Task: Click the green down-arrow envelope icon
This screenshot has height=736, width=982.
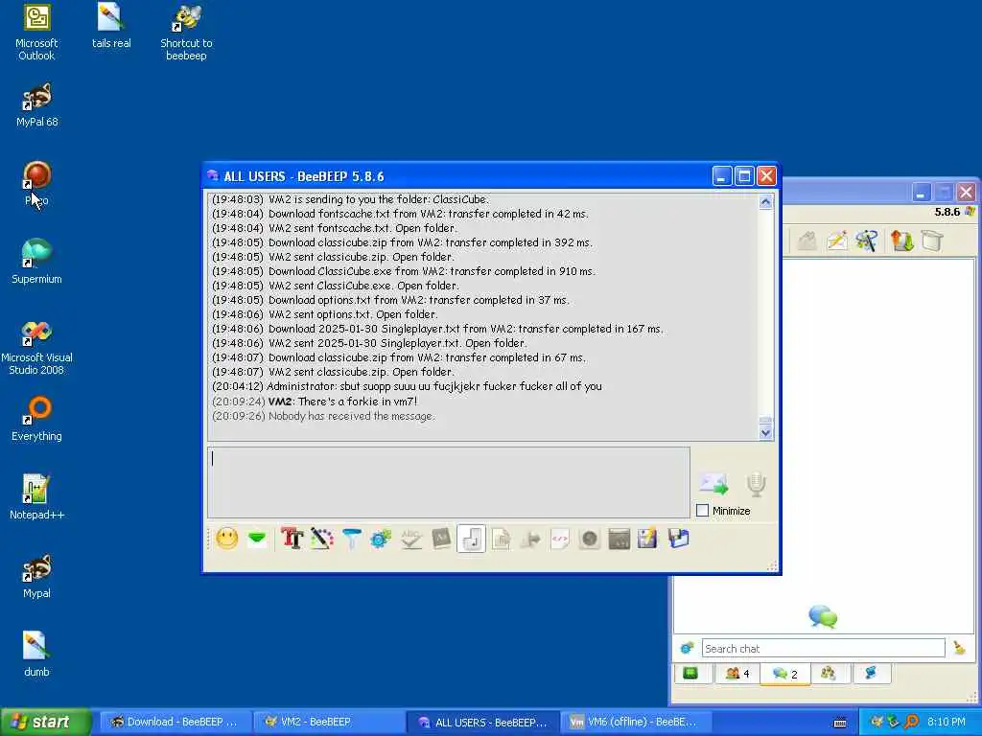Action: (x=257, y=539)
